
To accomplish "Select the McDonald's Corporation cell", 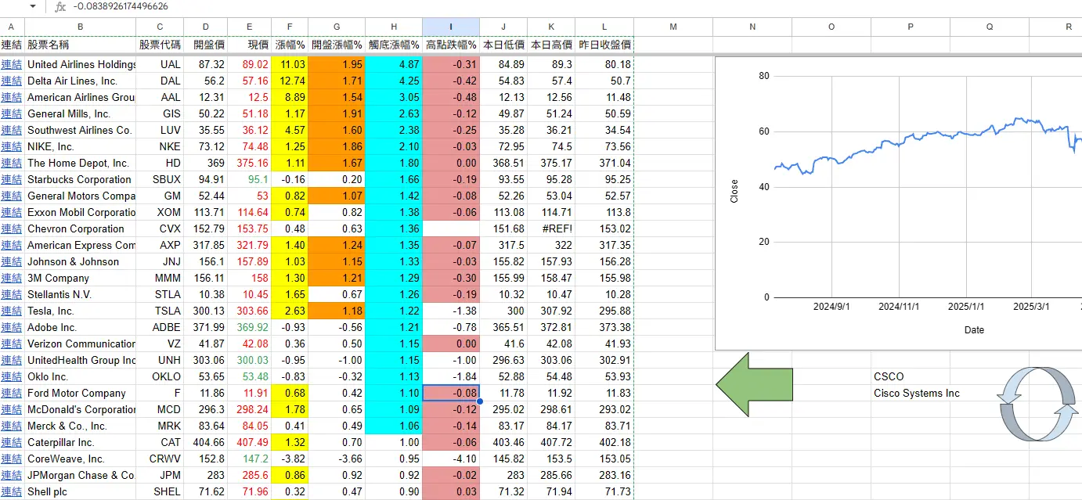I will pos(80,409).
